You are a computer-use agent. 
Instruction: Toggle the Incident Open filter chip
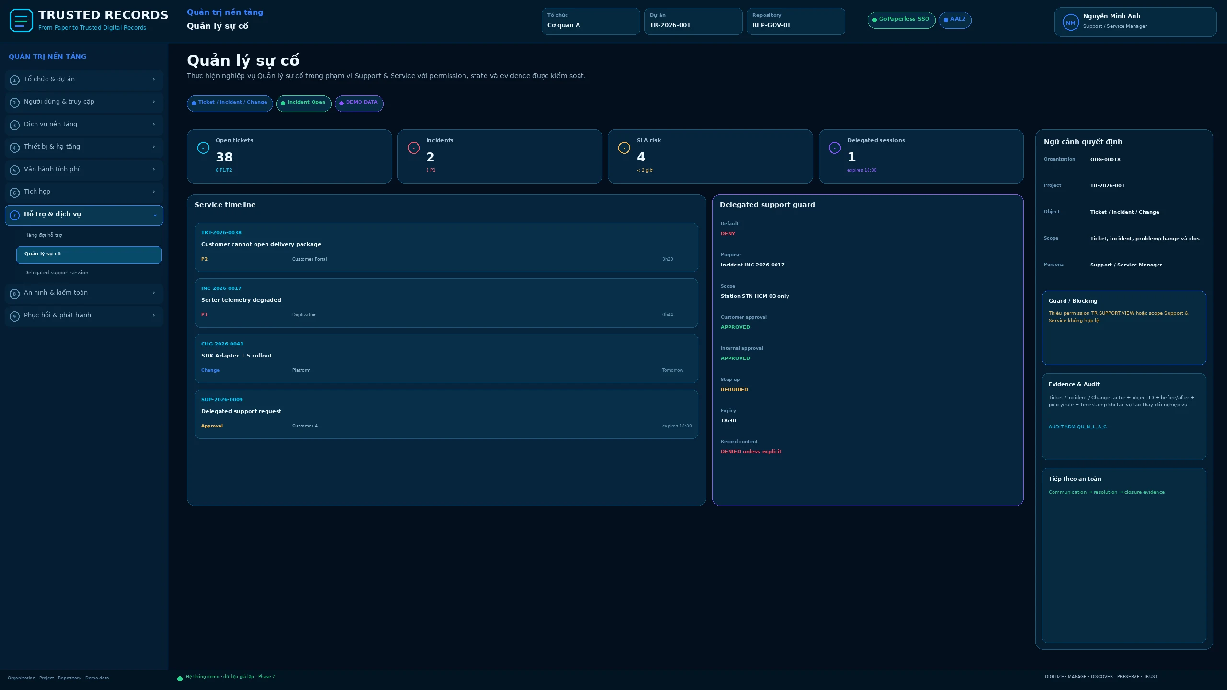coord(303,103)
